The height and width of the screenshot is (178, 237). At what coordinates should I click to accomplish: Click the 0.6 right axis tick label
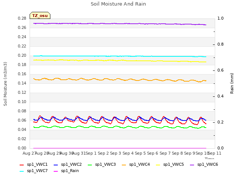coord(220,70)
